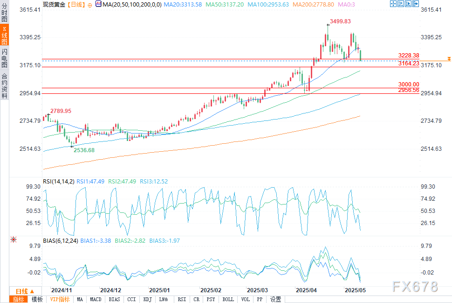Click the orange double-arrow icon at right edge

448,59
